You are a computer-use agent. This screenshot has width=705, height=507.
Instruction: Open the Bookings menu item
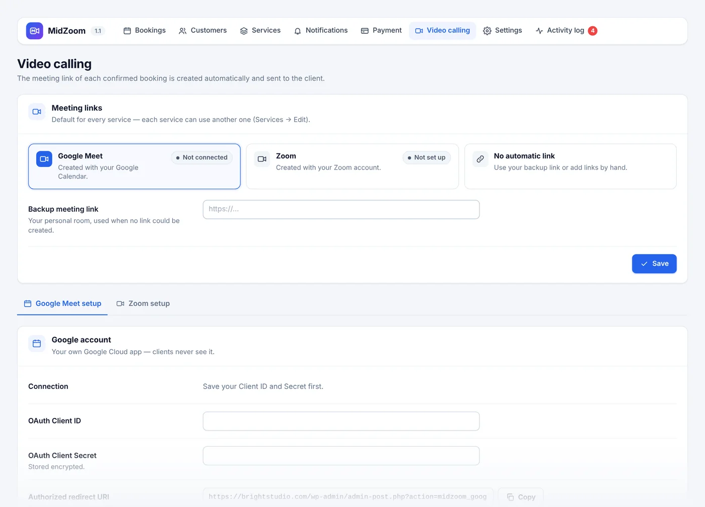click(145, 31)
